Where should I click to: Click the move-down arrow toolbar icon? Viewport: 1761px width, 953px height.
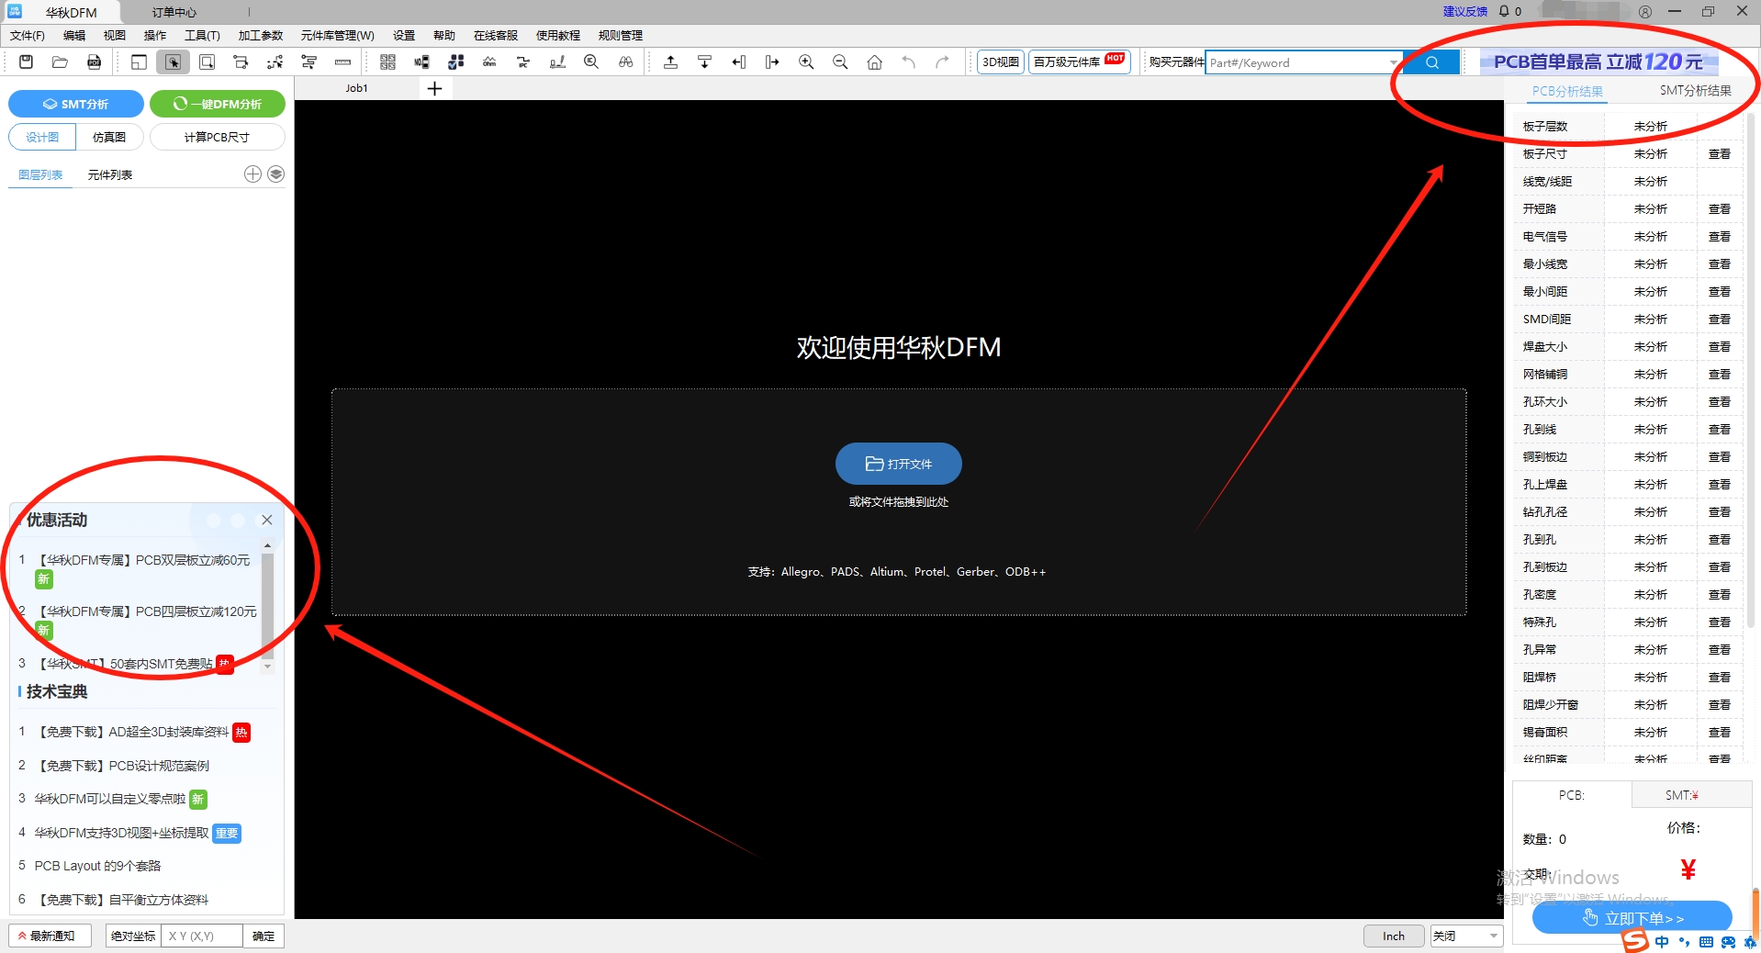[x=704, y=62]
